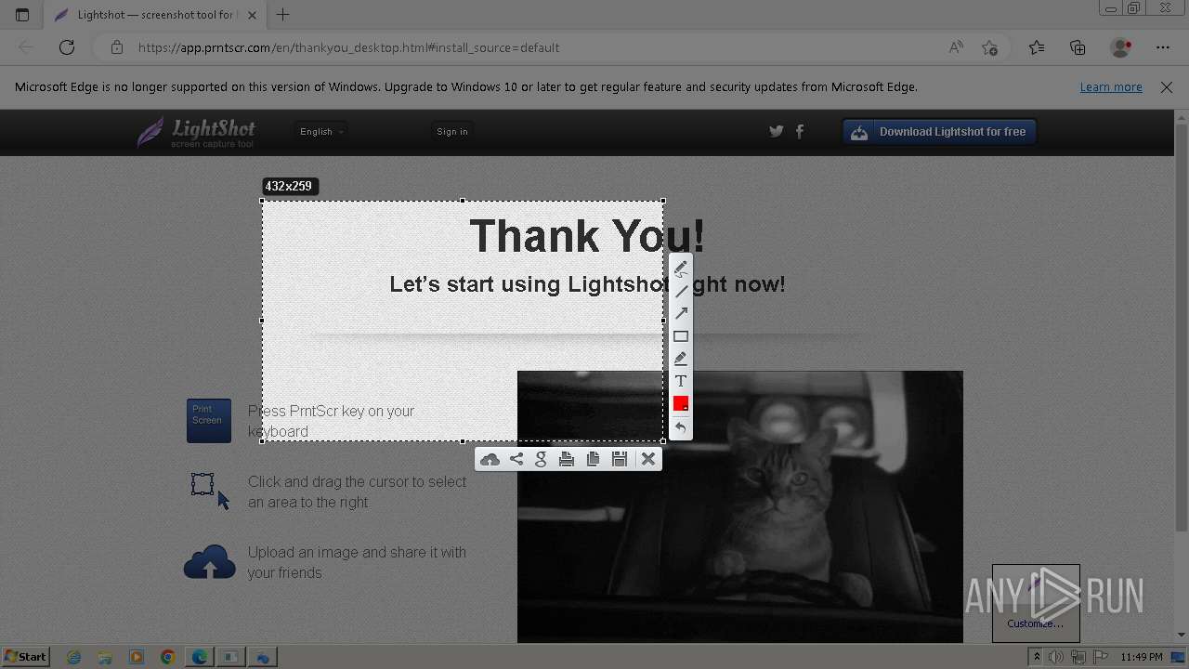The width and height of the screenshot is (1189, 669).
Task: Open the Windows Start menu
Action: [25, 657]
